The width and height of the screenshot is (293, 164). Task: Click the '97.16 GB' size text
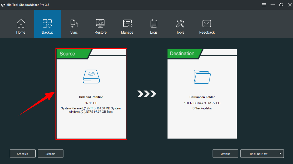point(91,103)
